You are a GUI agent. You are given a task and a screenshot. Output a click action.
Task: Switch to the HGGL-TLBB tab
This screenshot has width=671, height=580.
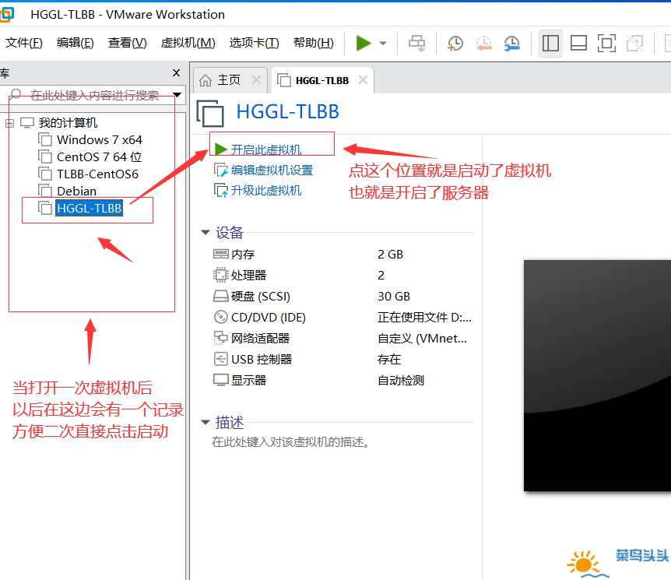pyautogui.click(x=322, y=80)
